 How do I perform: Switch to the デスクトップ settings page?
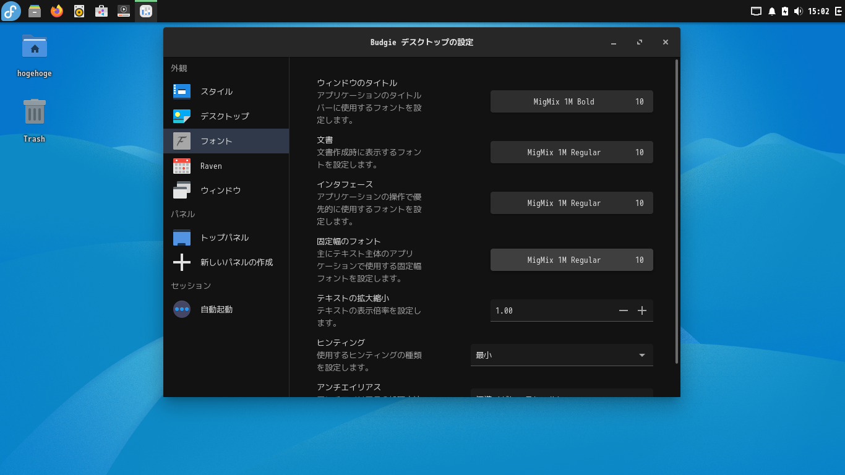226,116
